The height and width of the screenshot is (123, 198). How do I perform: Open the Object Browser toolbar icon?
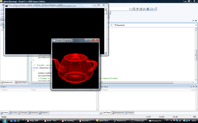point(141,9)
